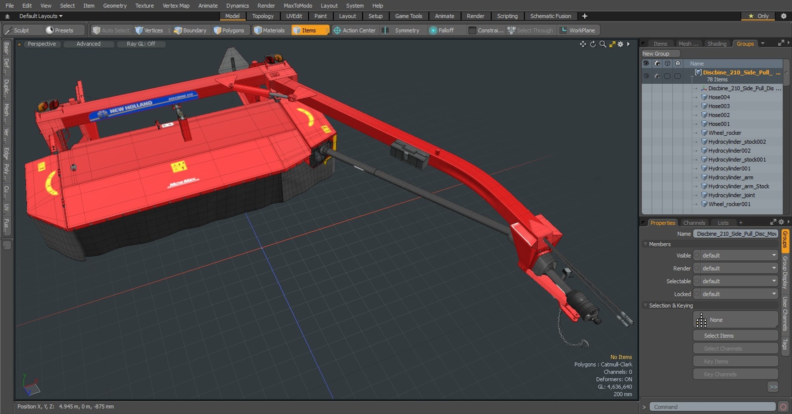
Task: Open the Geometry menu
Action: 115,5
